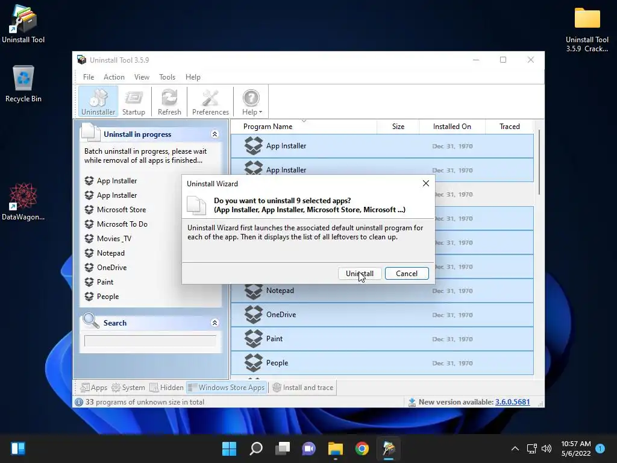Click Uninstall Tool title bar app icon
The image size is (617, 463).
82,60
